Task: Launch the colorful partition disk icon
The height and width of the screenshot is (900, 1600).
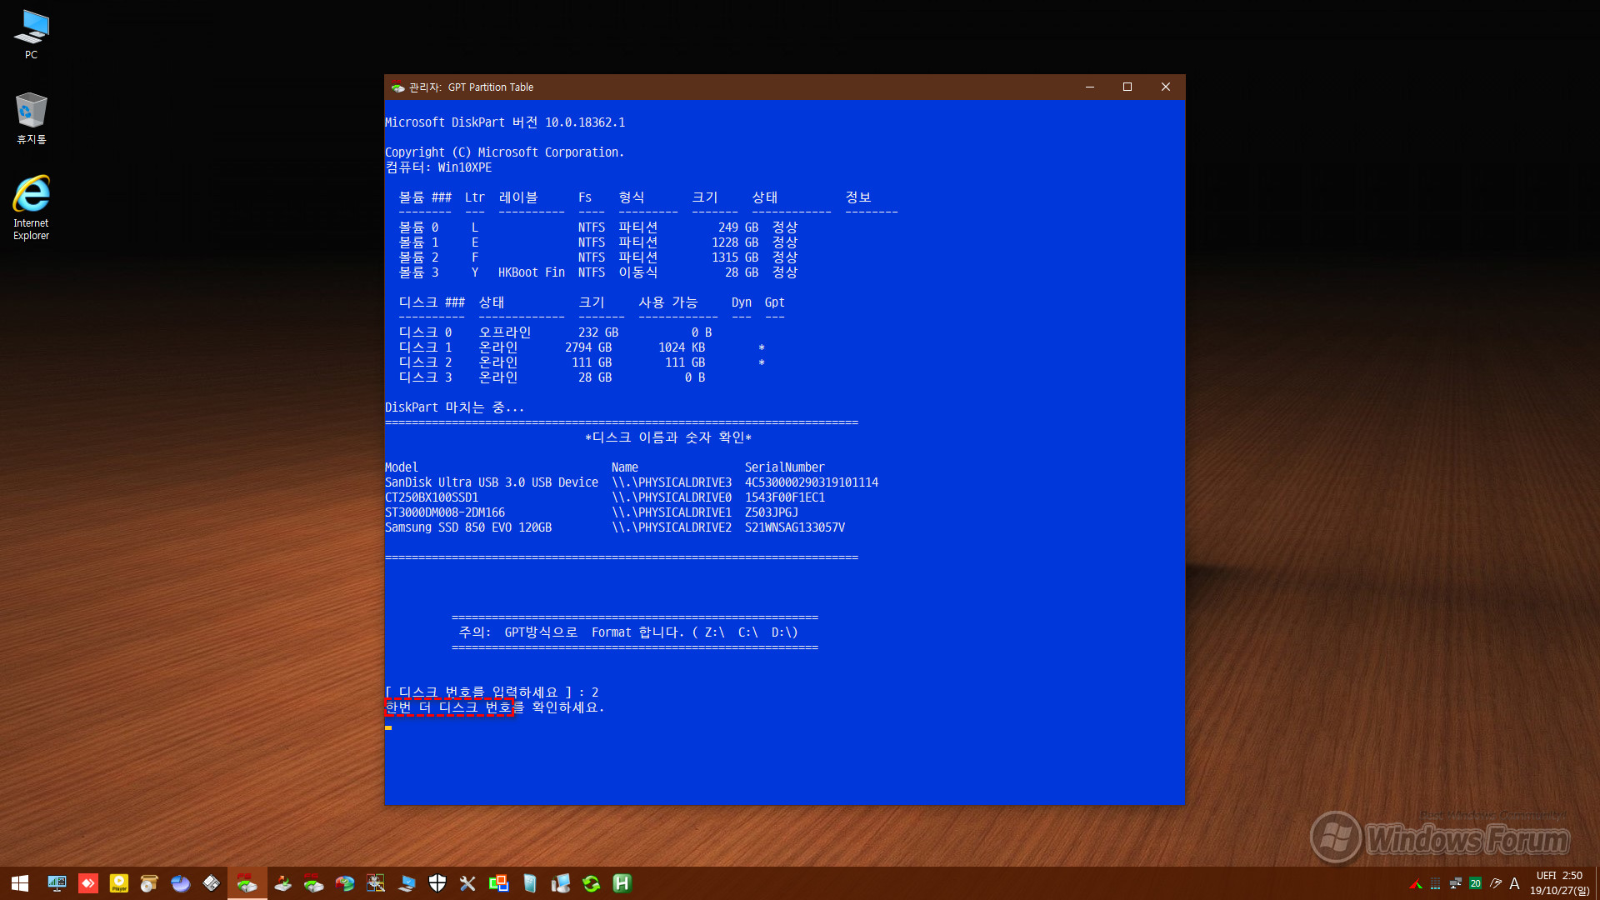Action: click(345, 883)
